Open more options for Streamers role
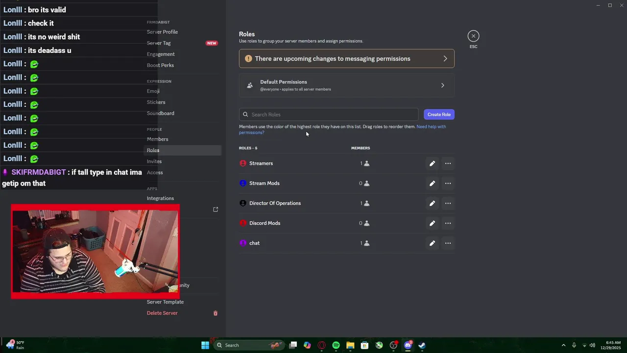This screenshot has width=627, height=353. click(x=448, y=163)
